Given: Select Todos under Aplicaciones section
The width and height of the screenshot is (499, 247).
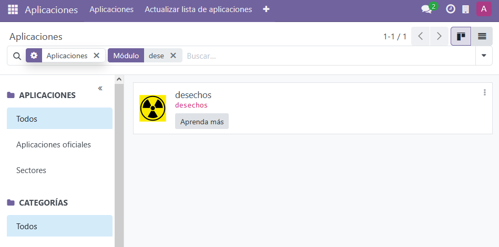Looking at the screenshot, I should [59, 119].
